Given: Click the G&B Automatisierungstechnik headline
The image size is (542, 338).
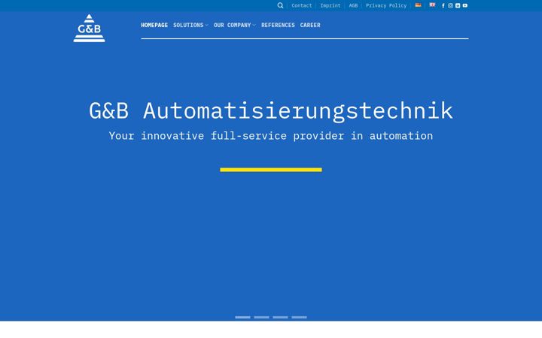Looking at the screenshot, I should [271, 111].
